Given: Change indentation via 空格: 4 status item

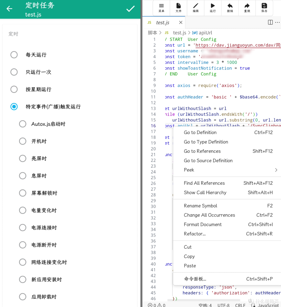Looking at the screenshot, I should [205, 305].
